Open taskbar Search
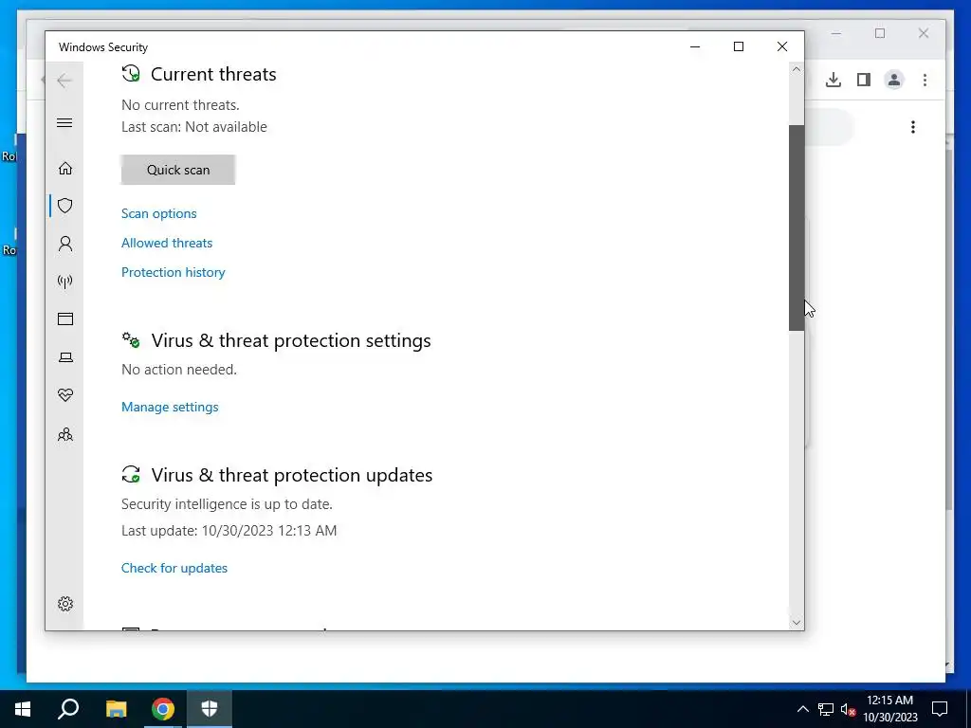The image size is (971, 728). pyautogui.click(x=68, y=709)
